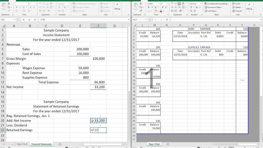The image size is (263, 148).
Task: Open Custom number format dropdown in Financial Statements window
Action: (69, 4)
